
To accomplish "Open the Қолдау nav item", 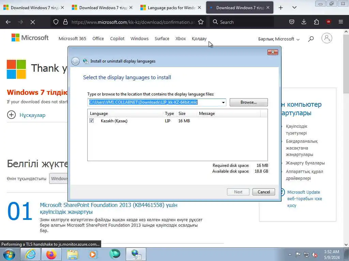I will point(199,39).
